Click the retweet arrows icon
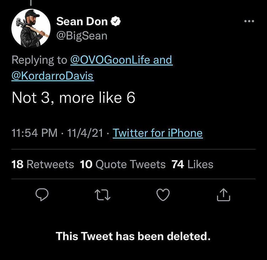 point(103,194)
